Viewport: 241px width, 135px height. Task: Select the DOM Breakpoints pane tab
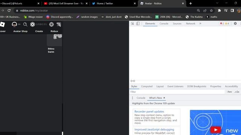(197, 86)
